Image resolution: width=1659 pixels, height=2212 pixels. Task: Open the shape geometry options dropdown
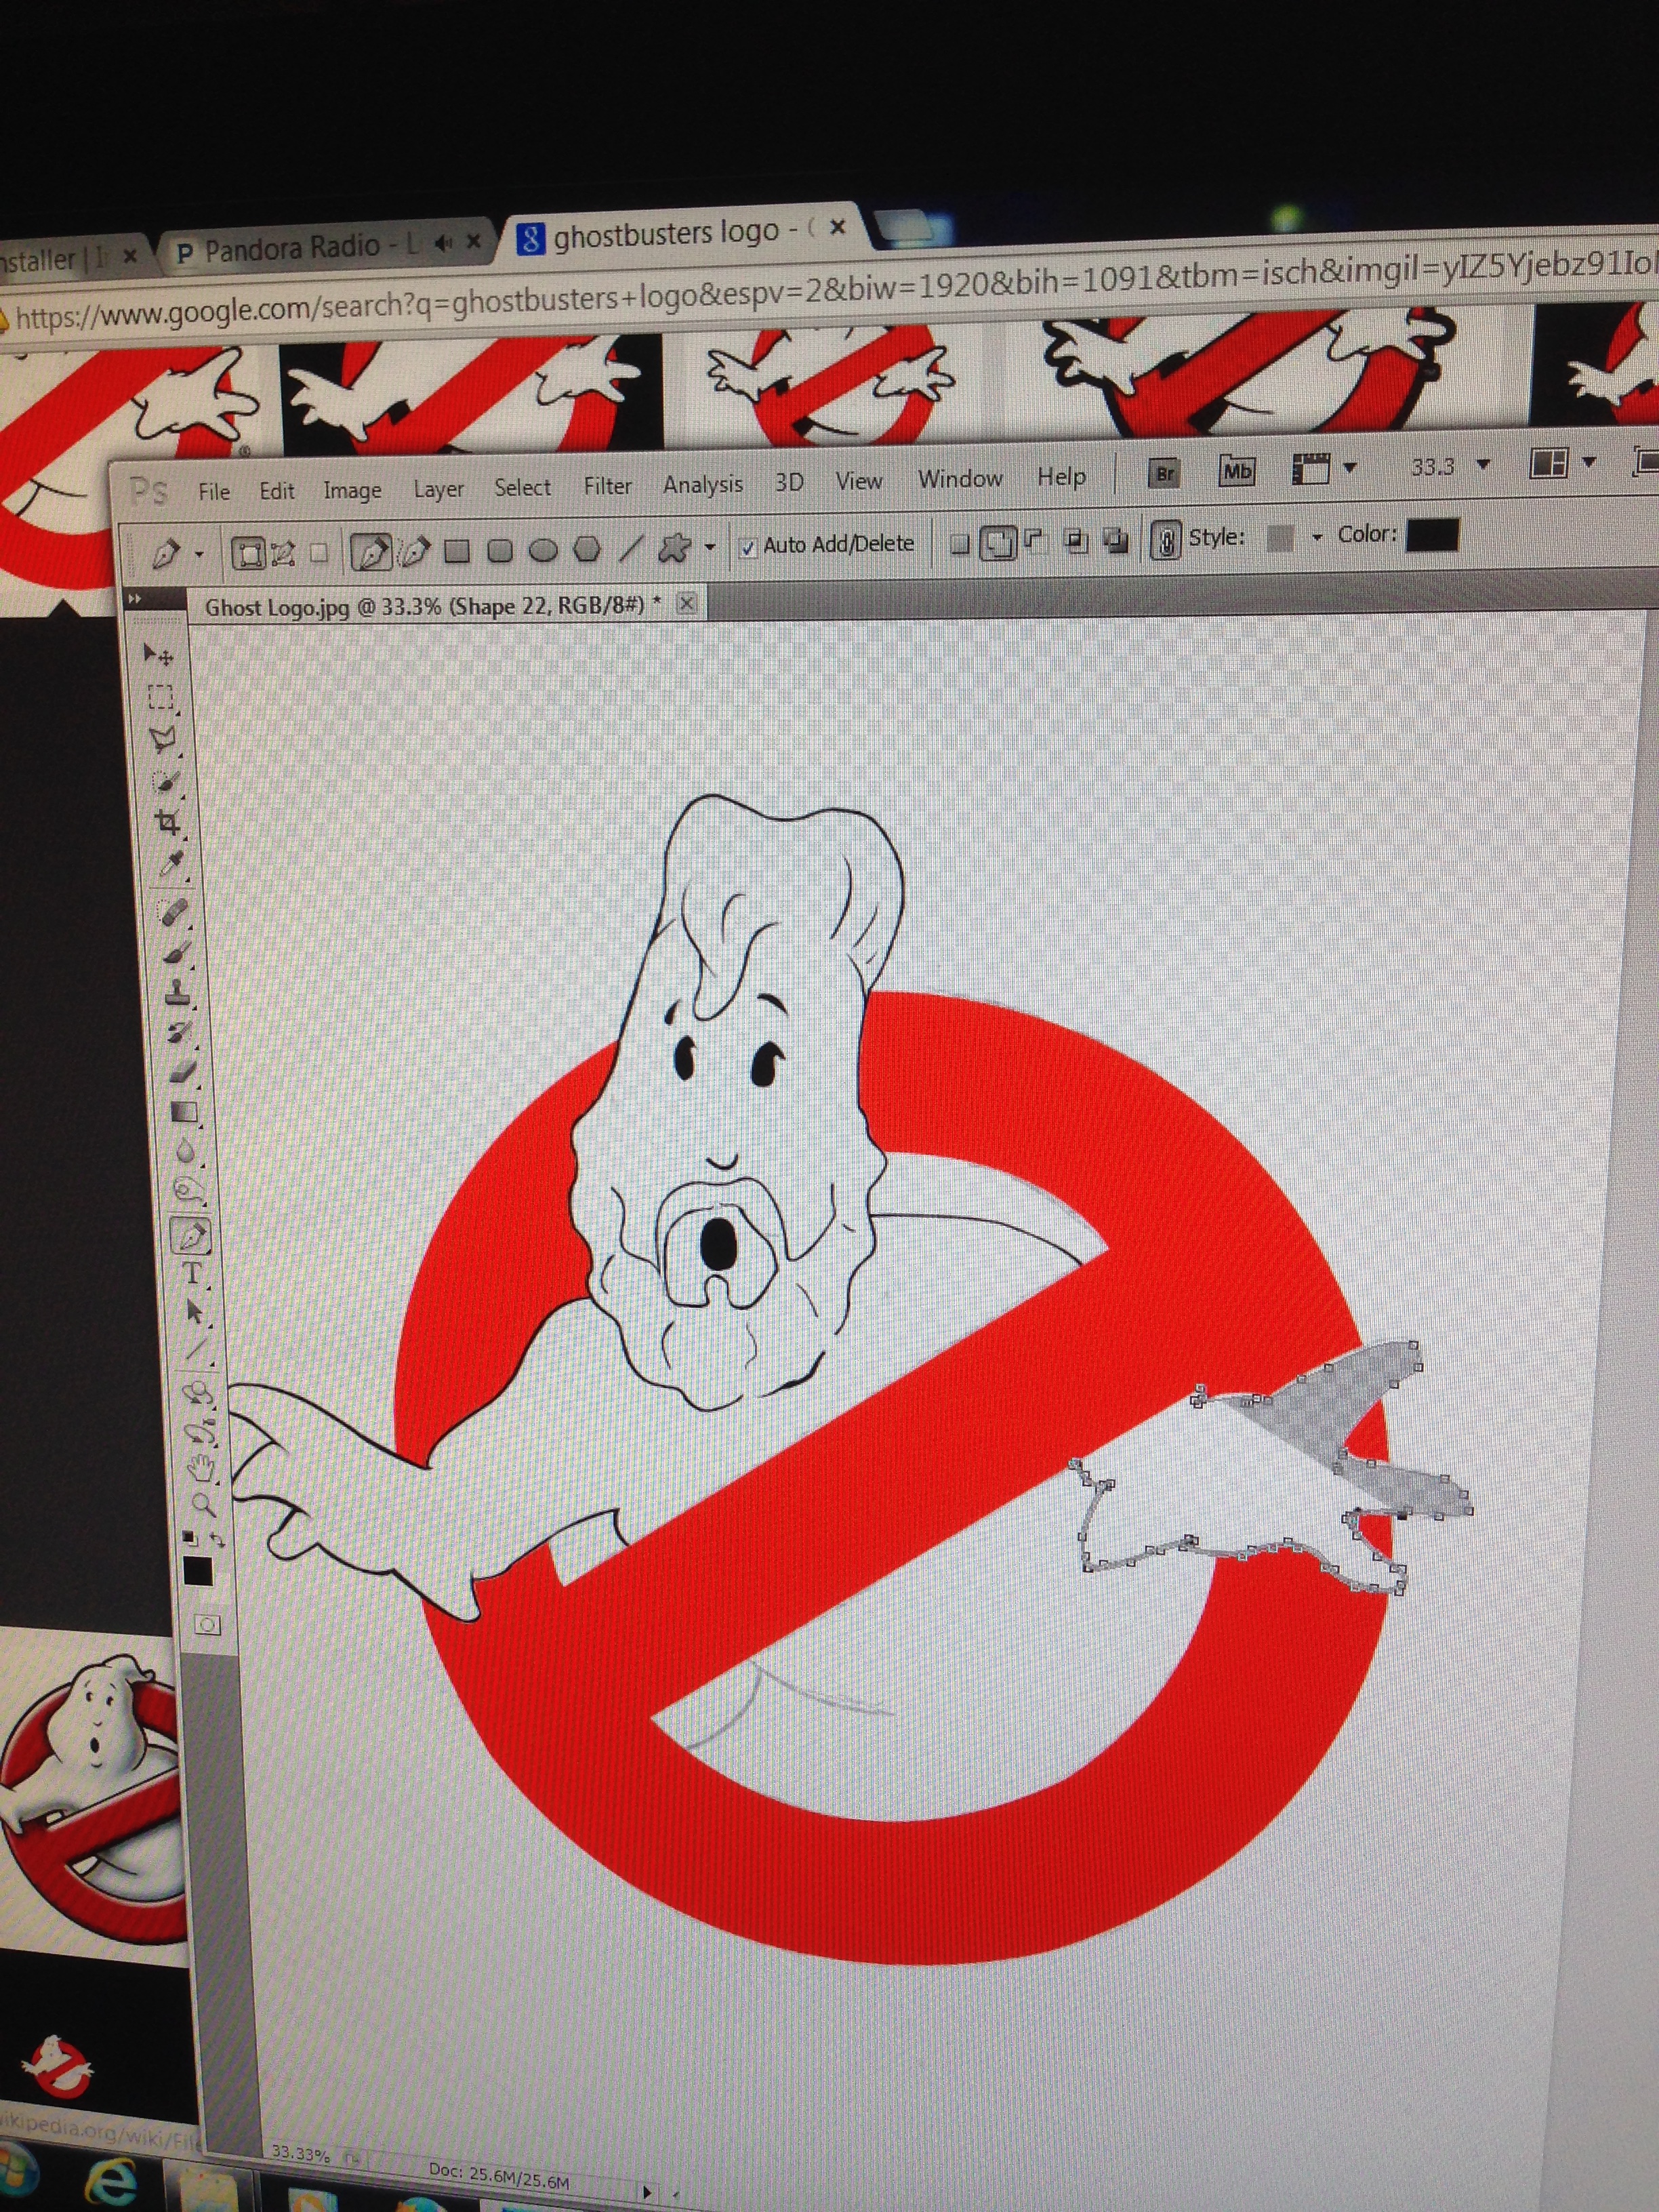710,548
